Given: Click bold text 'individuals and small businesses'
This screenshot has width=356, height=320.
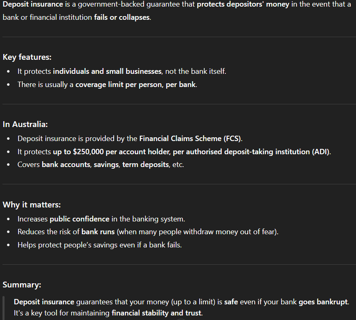Looking at the screenshot, I should point(107,71).
